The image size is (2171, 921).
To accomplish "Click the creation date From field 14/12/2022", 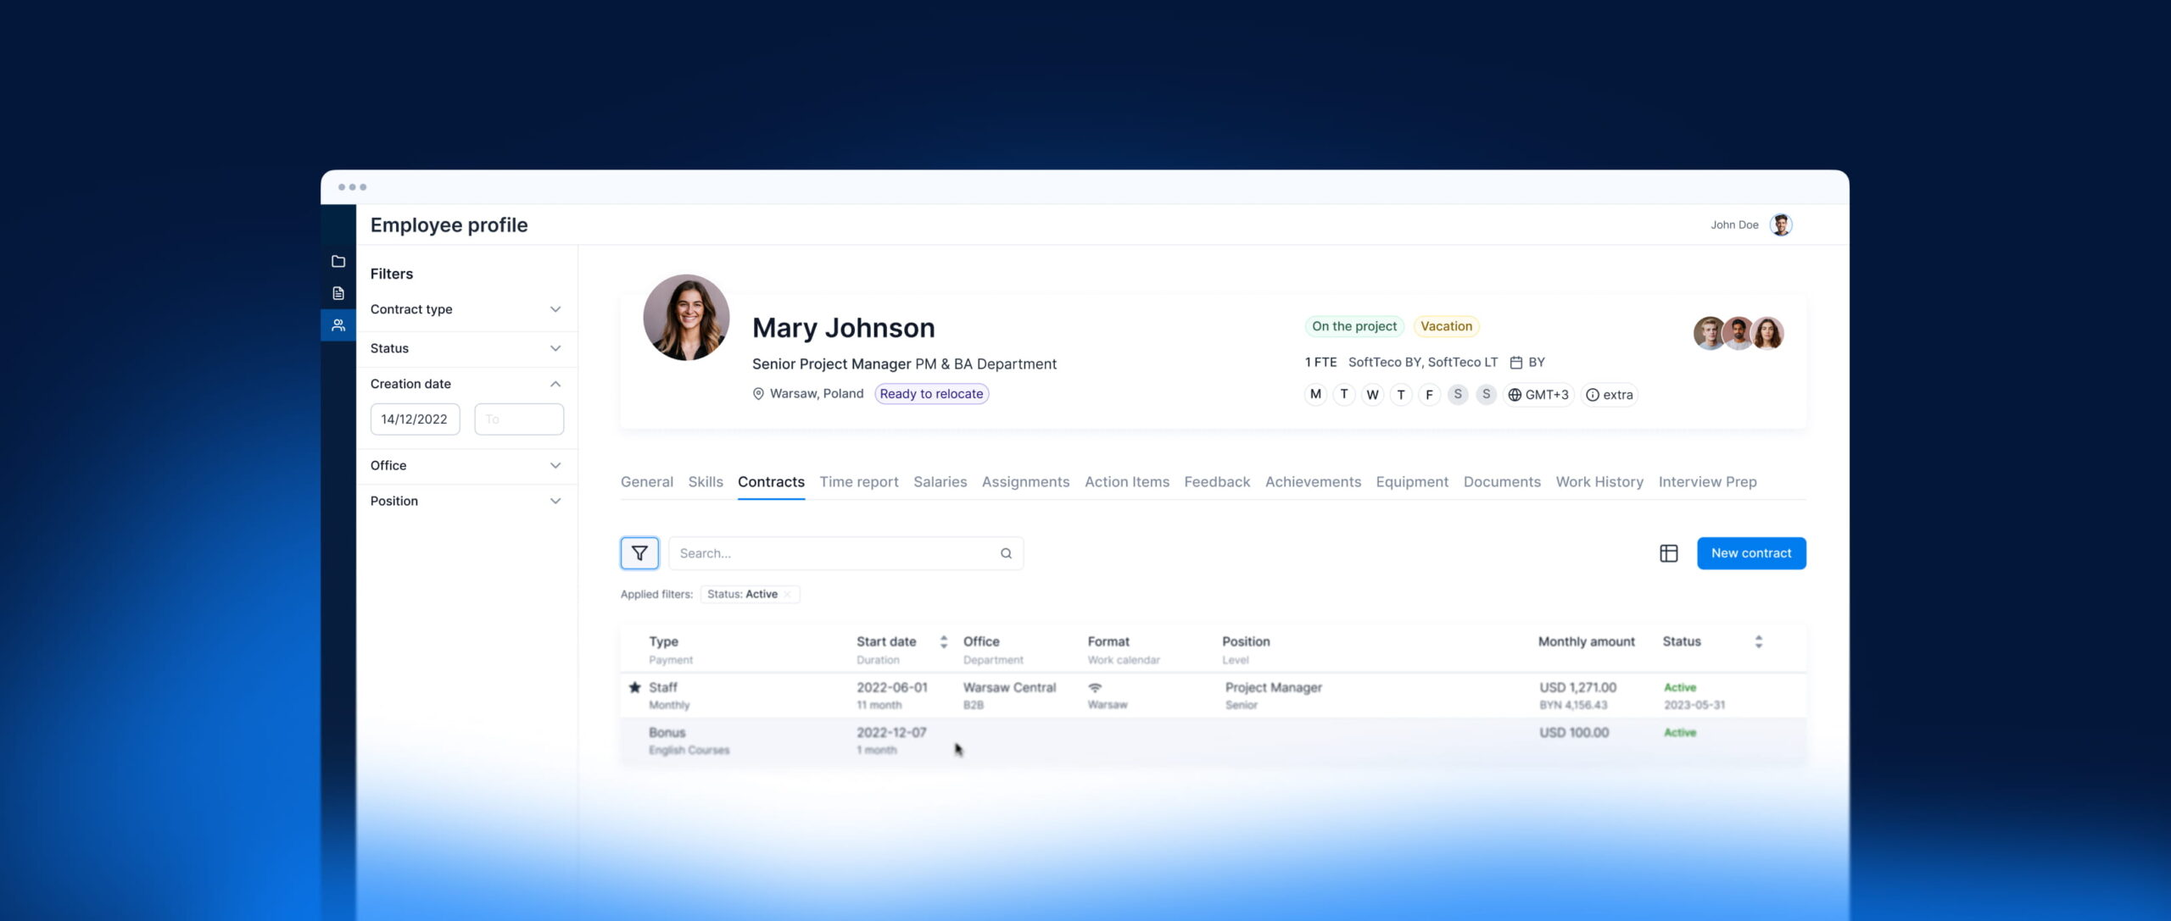I will [x=416, y=419].
